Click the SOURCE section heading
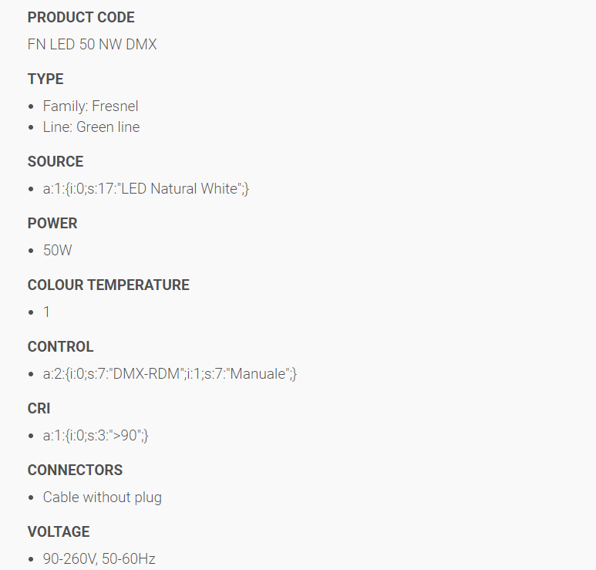 pyautogui.click(x=56, y=162)
